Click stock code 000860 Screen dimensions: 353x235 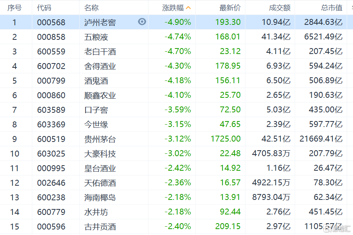51,95
